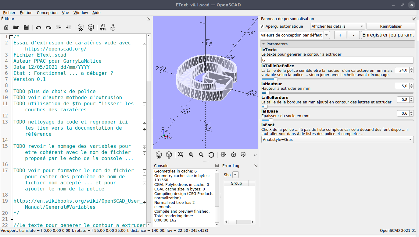Click Preview icon in the editor toolbar
Image resolution: width=419 pixels, height=237 pixels.
click(x=81, y=28)
